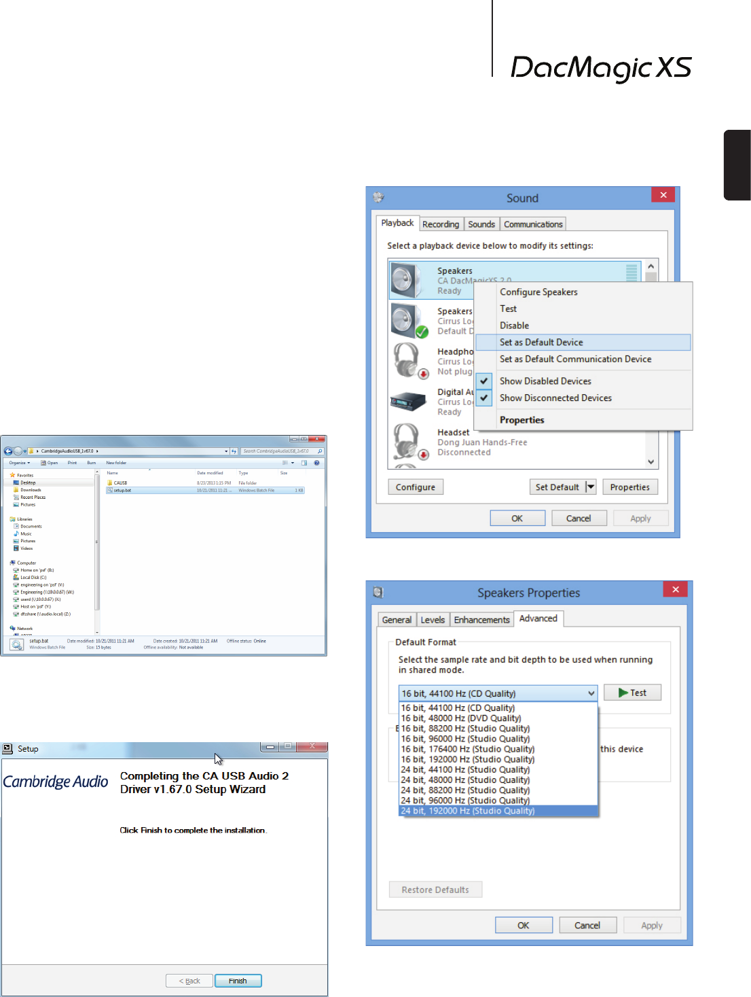751x997 pixels.
Task: Choose 24 bit, 192000 Hz (Studio Quality)
Action: coord(498,811)
